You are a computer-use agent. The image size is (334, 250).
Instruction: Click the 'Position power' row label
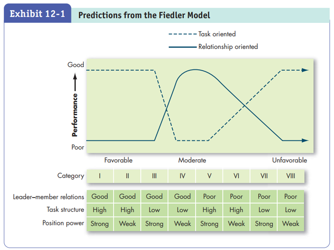pyautogui.click(x=63, y=223)
